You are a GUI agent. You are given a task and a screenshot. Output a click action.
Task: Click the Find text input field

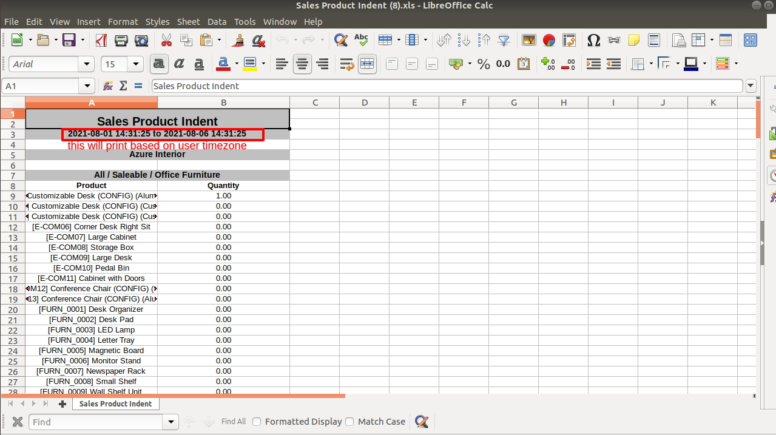96,422
